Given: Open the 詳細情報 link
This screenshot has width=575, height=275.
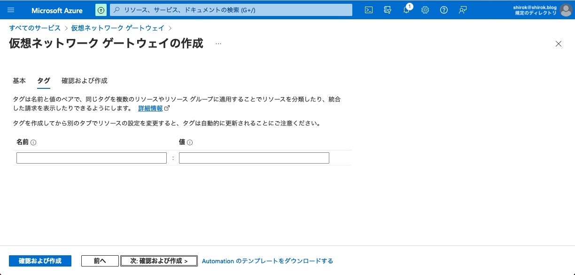Looking at the screenshot, I should coord(151,108).
